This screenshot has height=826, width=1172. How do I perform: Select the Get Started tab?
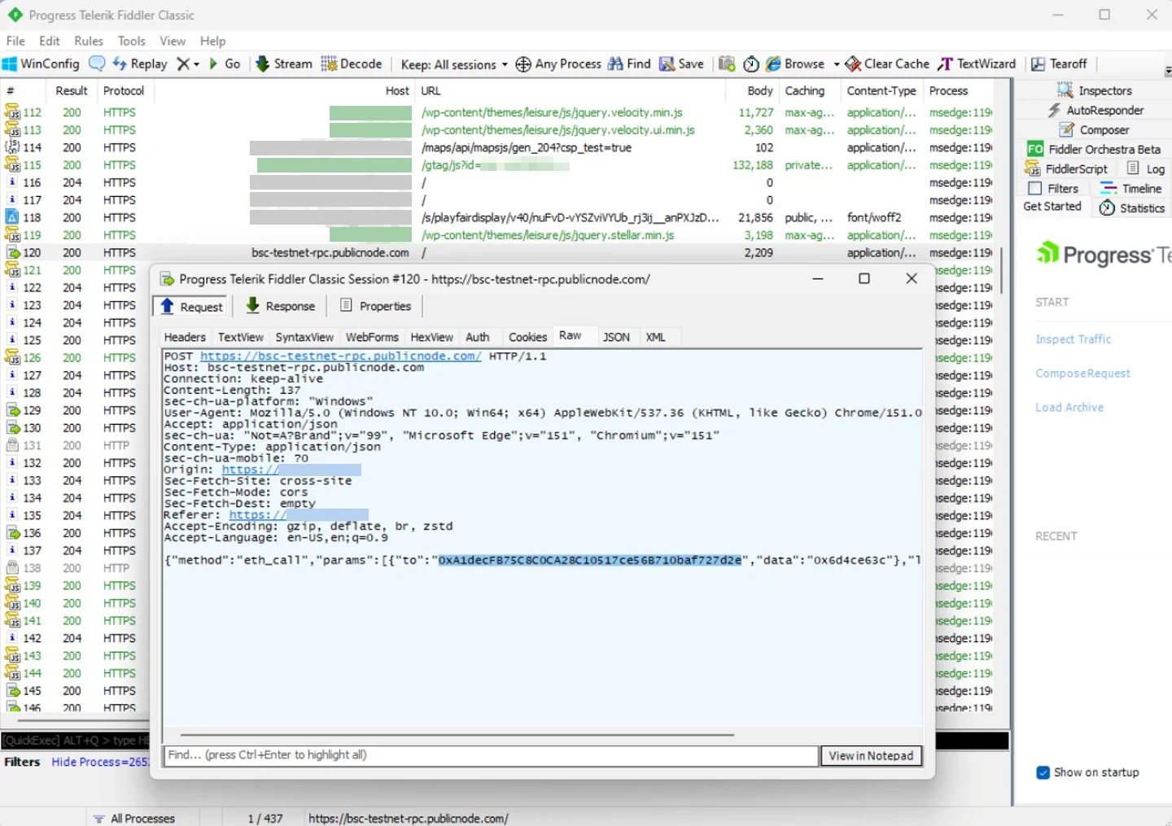coord(1052,207)
